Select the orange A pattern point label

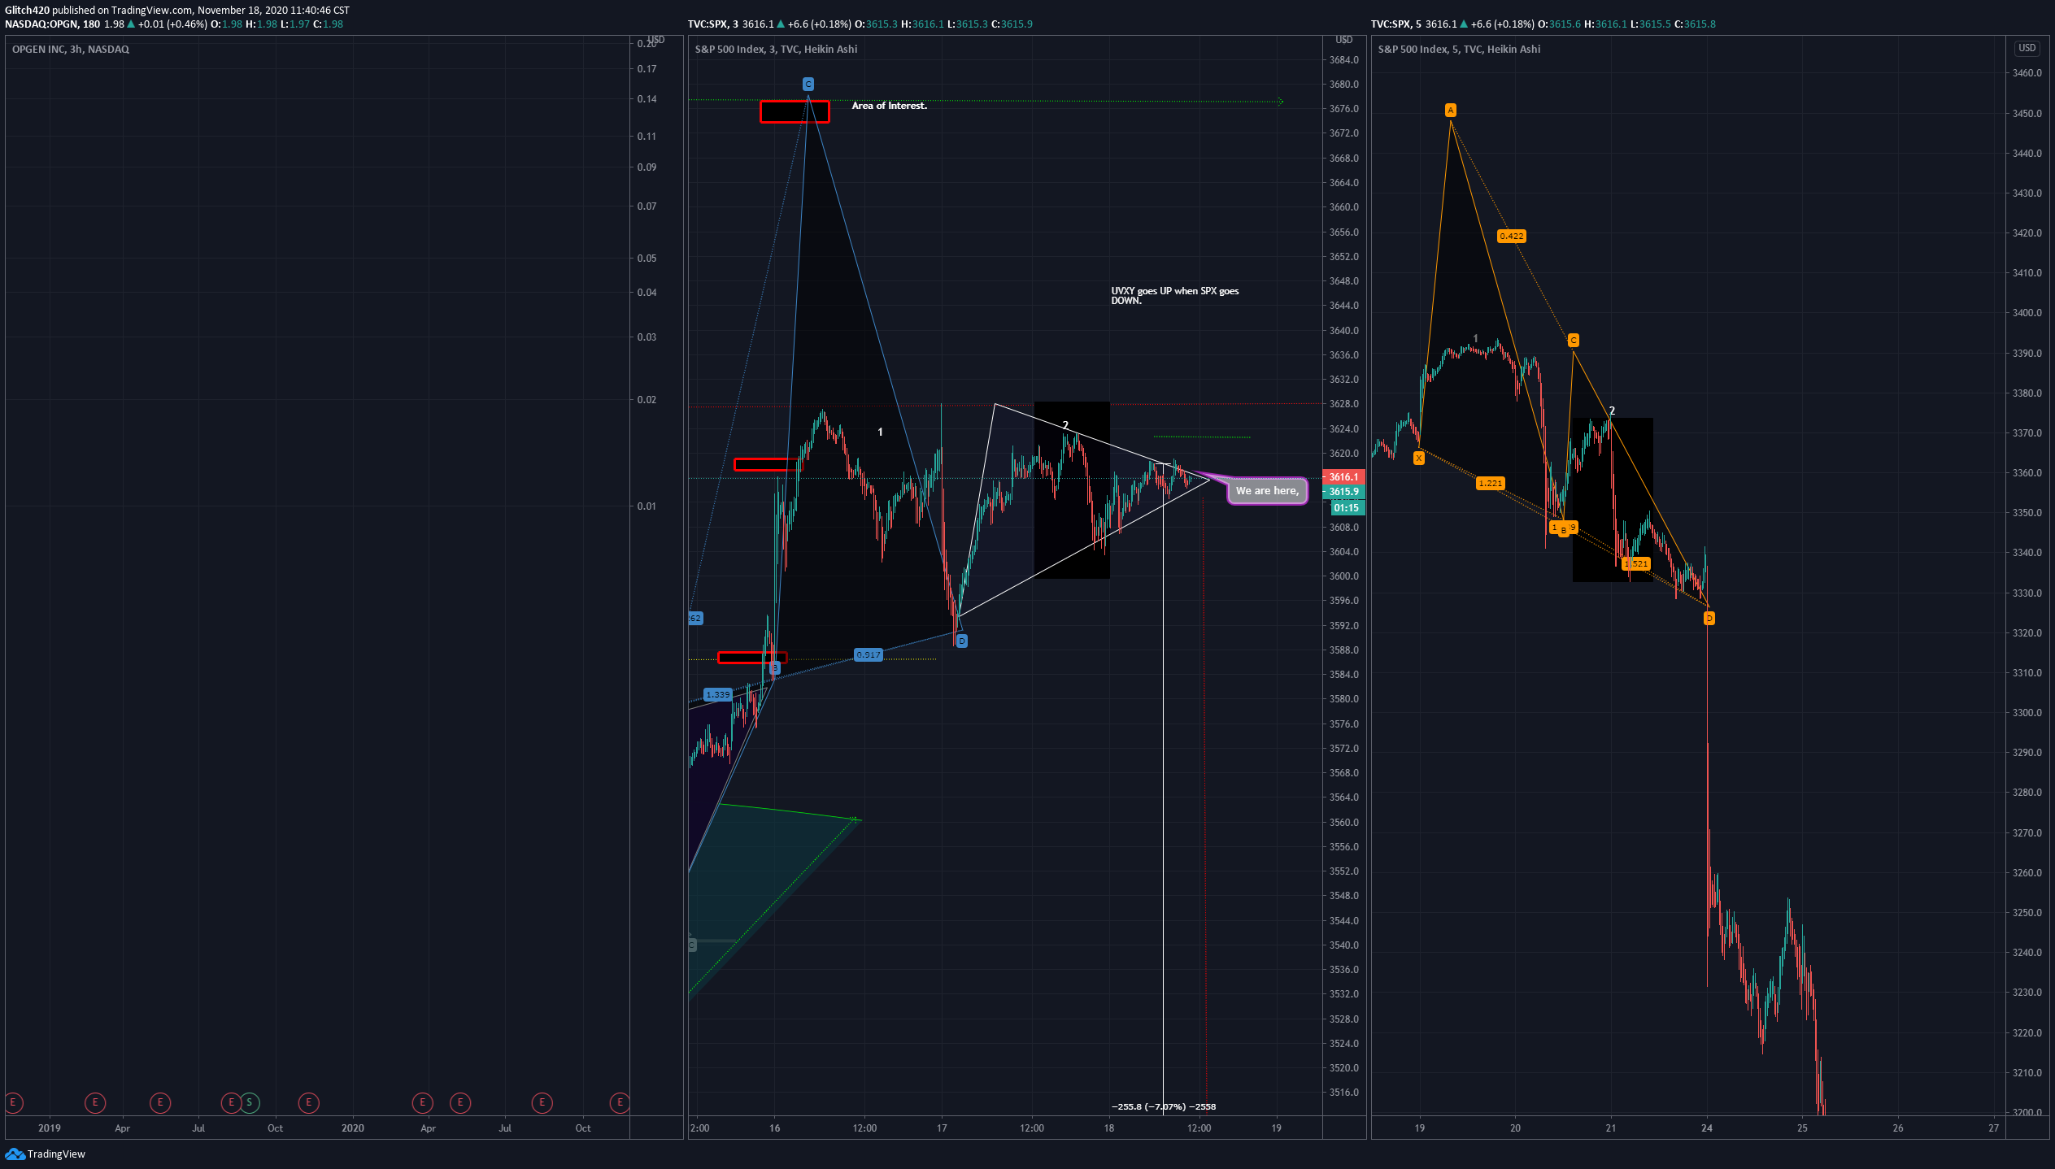click(x=1450, y=110)
